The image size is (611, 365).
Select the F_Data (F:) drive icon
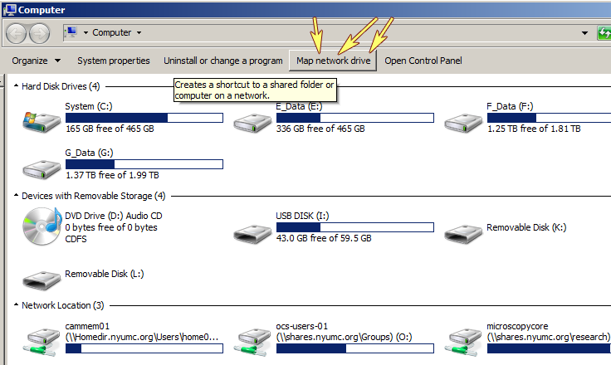click(x=462, y=121)
